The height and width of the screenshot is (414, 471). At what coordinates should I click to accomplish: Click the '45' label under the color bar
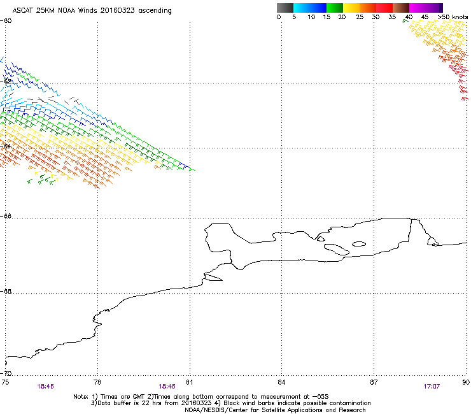(425, 17)
